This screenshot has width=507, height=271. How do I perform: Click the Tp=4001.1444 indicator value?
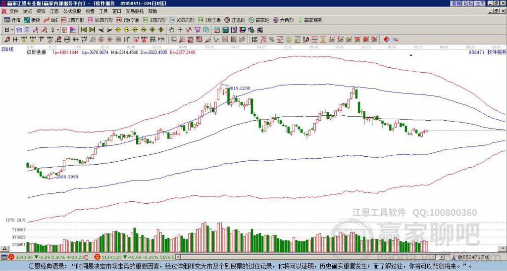[66, 52]
